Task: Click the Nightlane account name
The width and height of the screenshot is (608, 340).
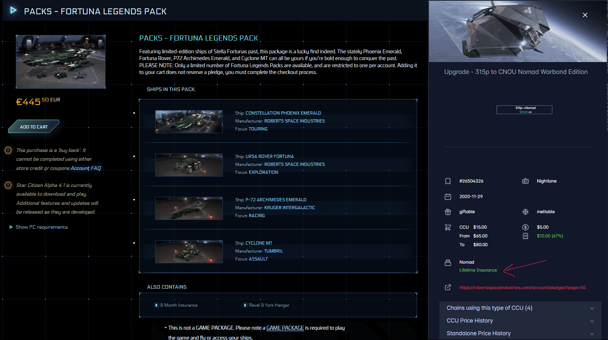Action: pyautogui.click(x=546, y=181)
